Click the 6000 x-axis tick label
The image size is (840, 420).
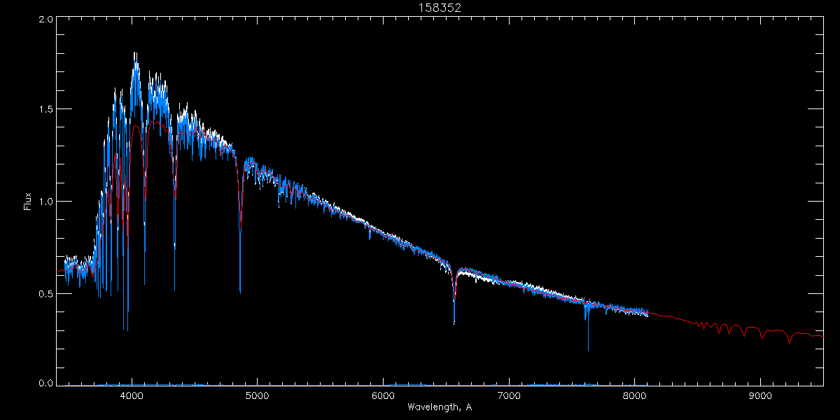click(x=383, y=395)
